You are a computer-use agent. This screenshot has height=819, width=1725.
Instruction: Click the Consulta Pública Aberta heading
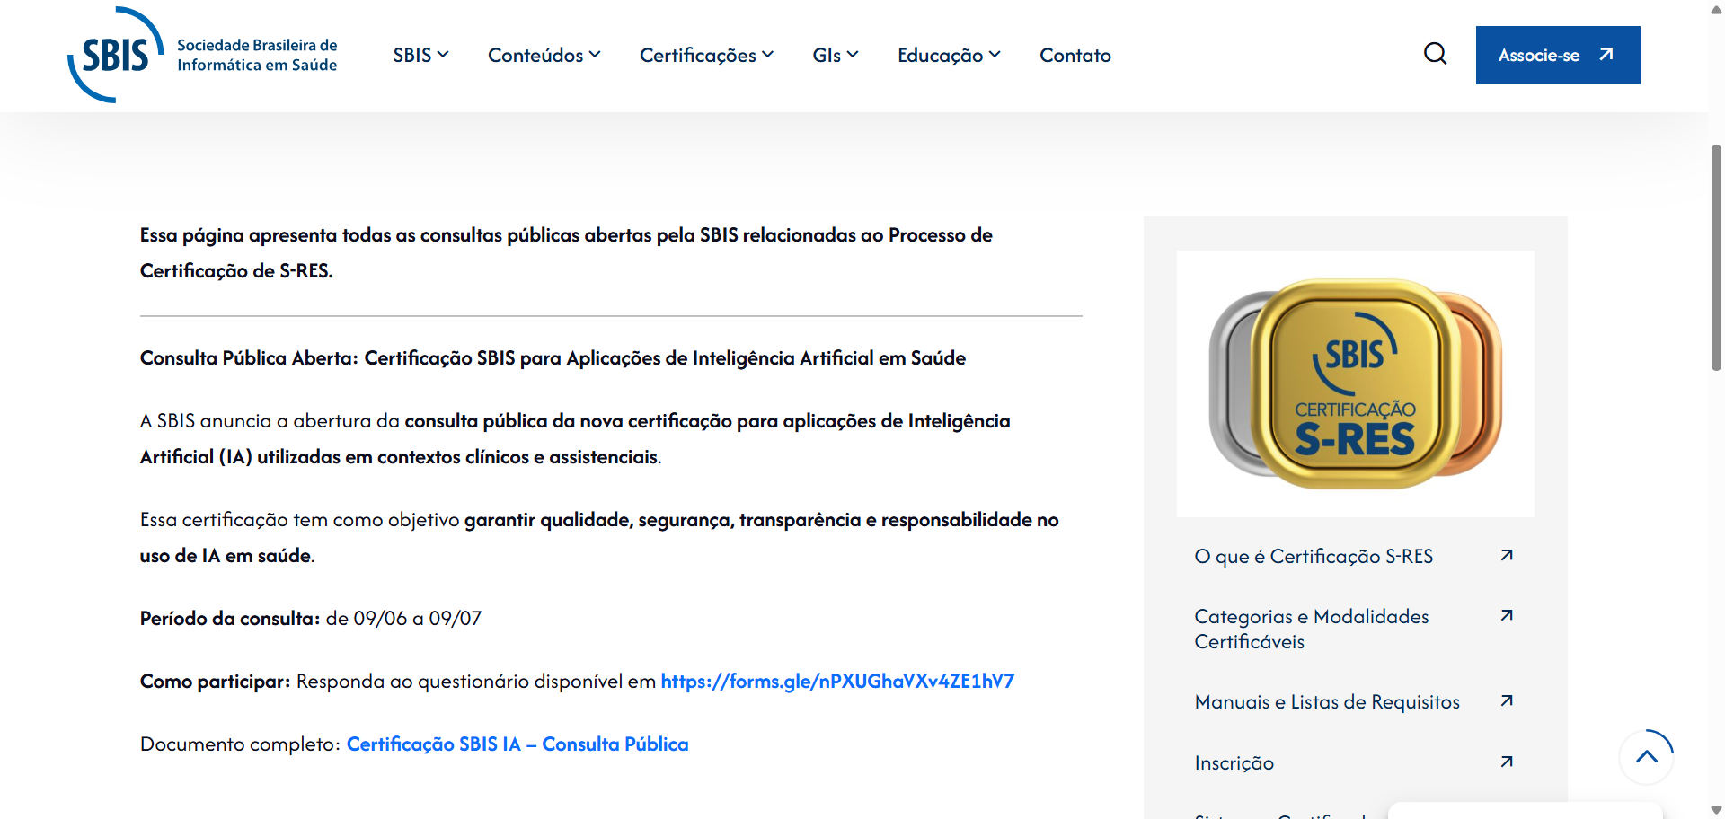click(x=553, y=358)
